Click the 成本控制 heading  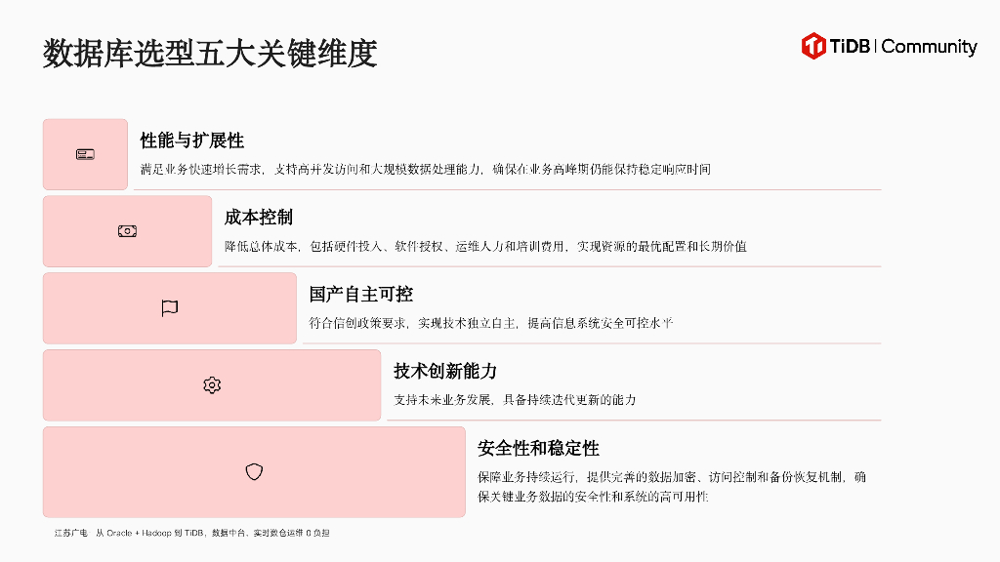pos(258,217)
